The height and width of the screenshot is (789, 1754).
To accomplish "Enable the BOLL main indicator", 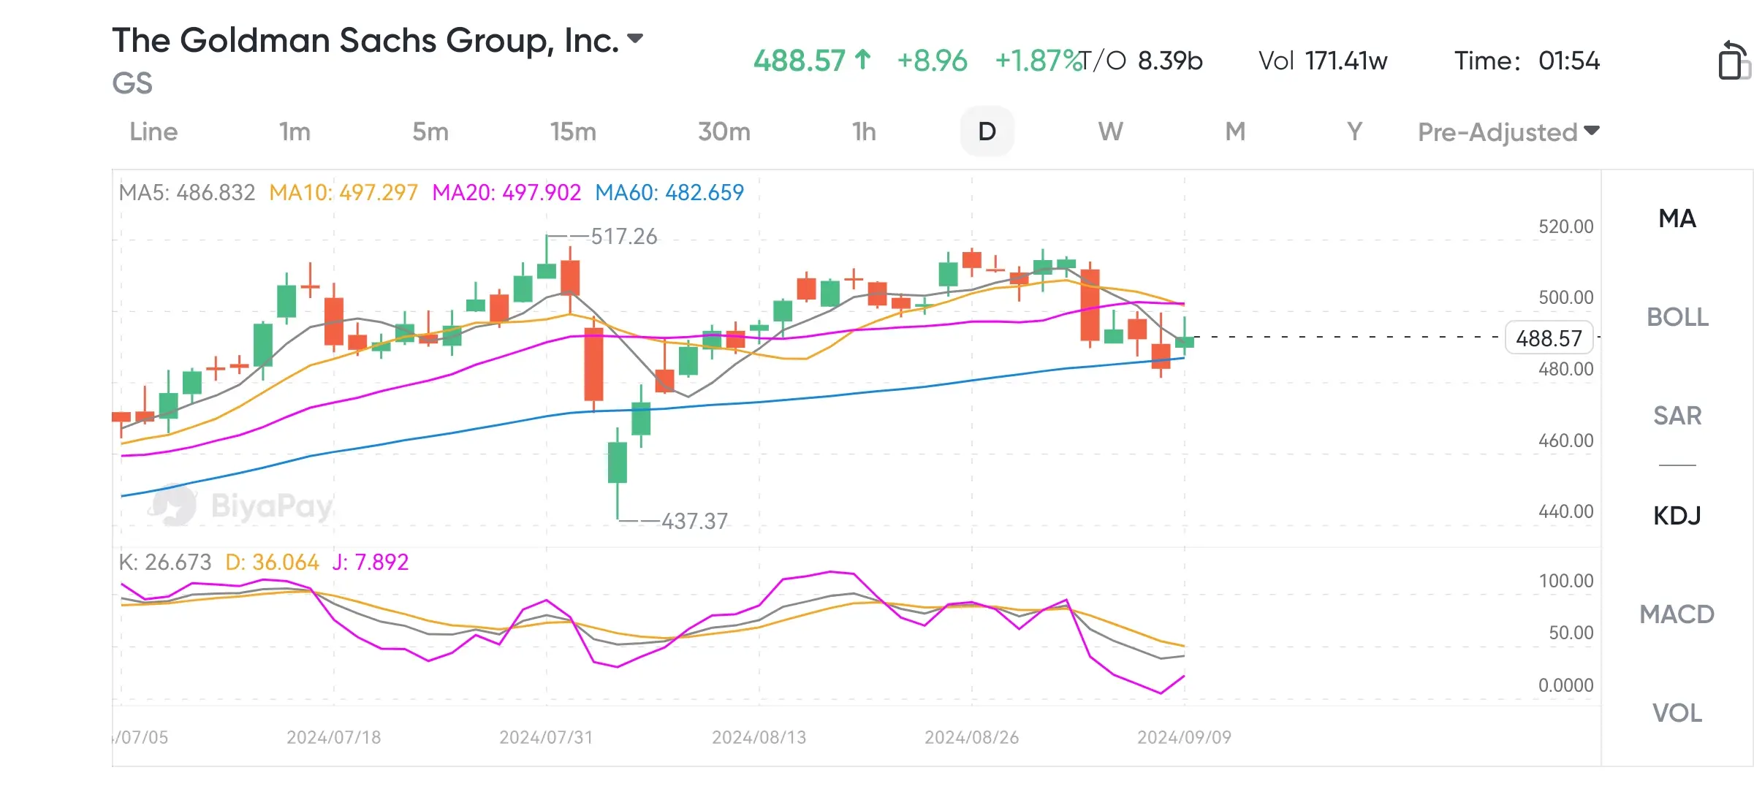I will pos(1677,317).
